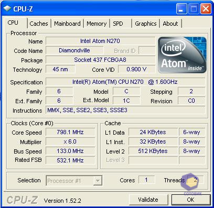Click the L1 Inst. size '32 KBytes'
Screen dimensions: 214x208
click(x=153, y=141)
